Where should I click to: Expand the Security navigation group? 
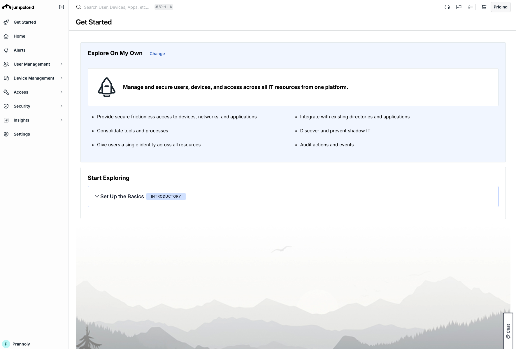point(62,106)
